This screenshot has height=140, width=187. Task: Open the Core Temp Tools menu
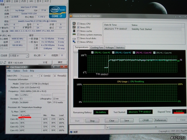tap(25, 71)
